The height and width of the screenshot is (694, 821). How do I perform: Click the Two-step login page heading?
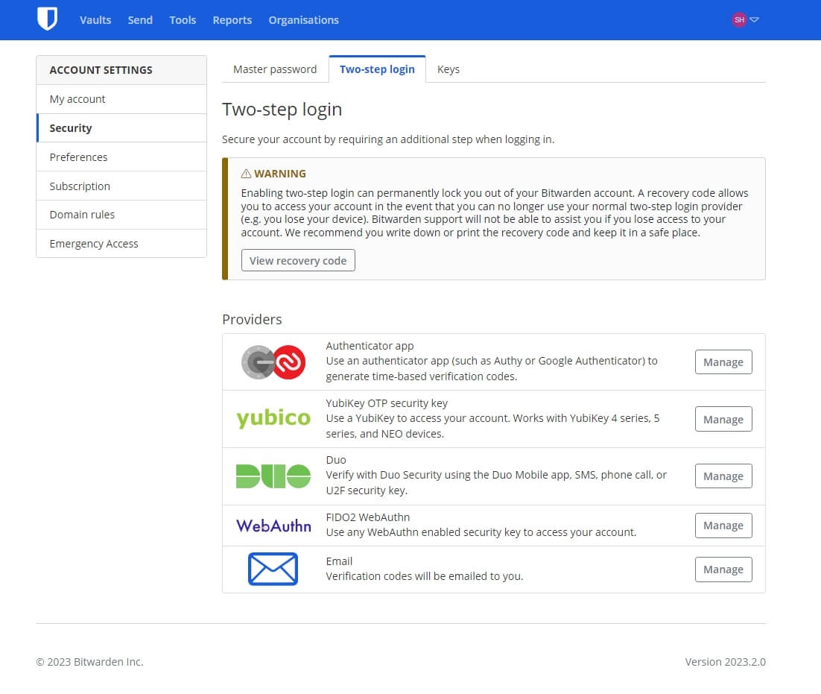click(282, 110)
